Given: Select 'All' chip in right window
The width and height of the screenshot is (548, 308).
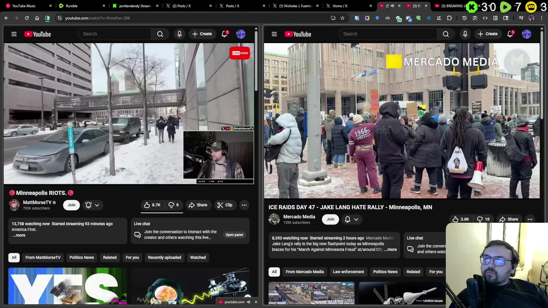Looking at the screenshot, I should click(274, 272).
